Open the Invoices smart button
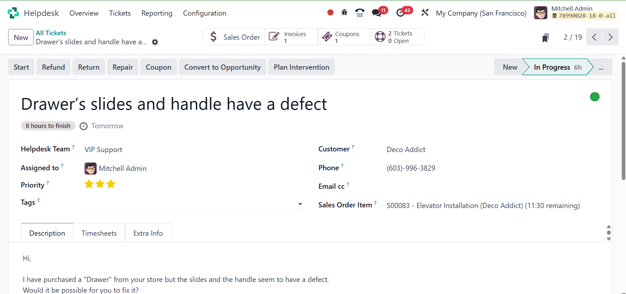The height and width of the screenshot is (294, 626). (x=291, y=37)
